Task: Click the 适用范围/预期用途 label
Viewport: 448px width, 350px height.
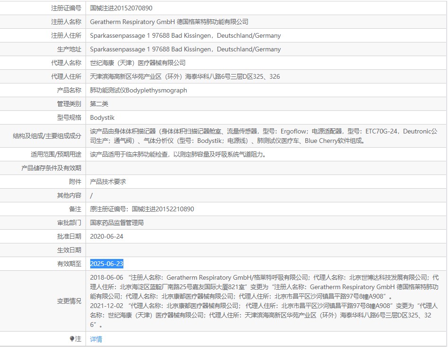Action: 56,154
